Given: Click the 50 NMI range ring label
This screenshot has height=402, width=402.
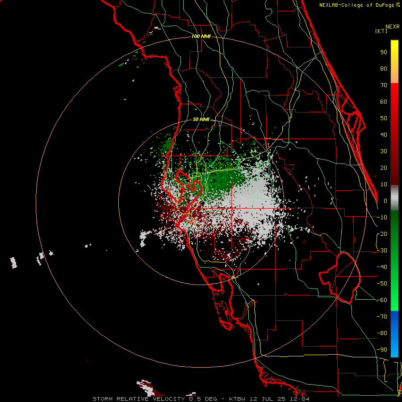Looking at the screenshot, I should (x=201, y=119).
